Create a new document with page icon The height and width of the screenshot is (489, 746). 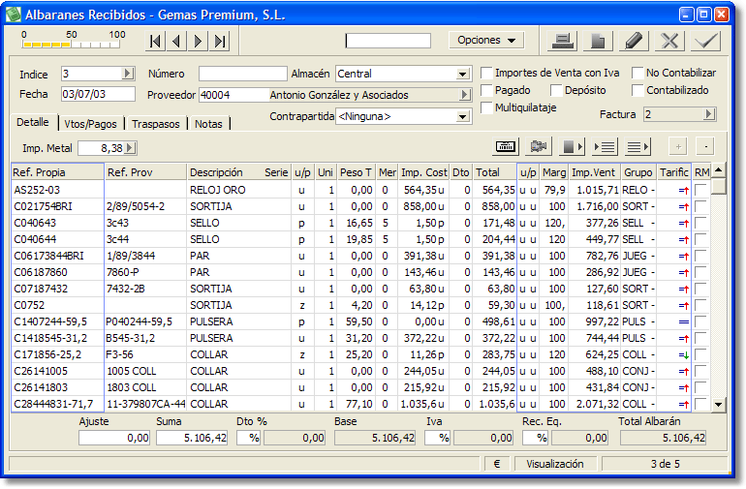click(598, 42)
